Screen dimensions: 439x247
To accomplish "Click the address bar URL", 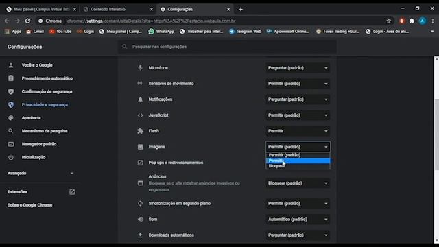I will coord(151,21).
